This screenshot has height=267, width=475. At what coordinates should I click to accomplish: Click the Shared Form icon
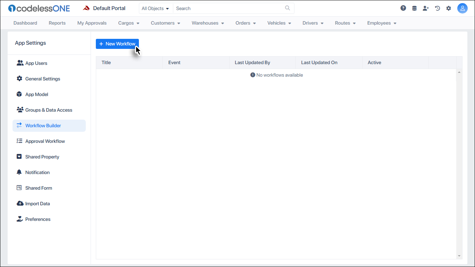pyautogui.click(x=19, y=188)
